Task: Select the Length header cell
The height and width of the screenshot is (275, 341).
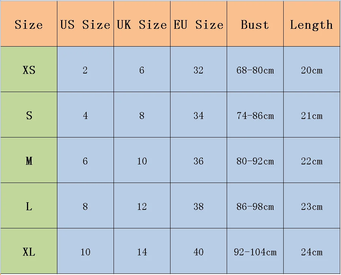Action: tap(312, 23)
